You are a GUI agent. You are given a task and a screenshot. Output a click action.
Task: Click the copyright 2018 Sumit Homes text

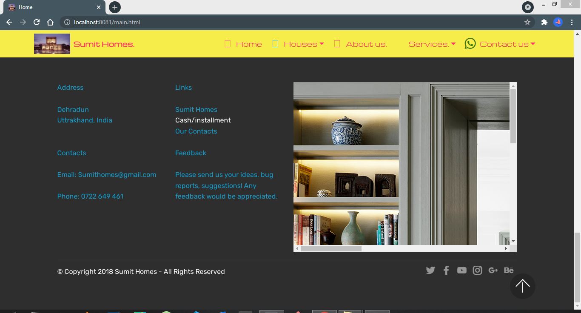tap(141, 272)
